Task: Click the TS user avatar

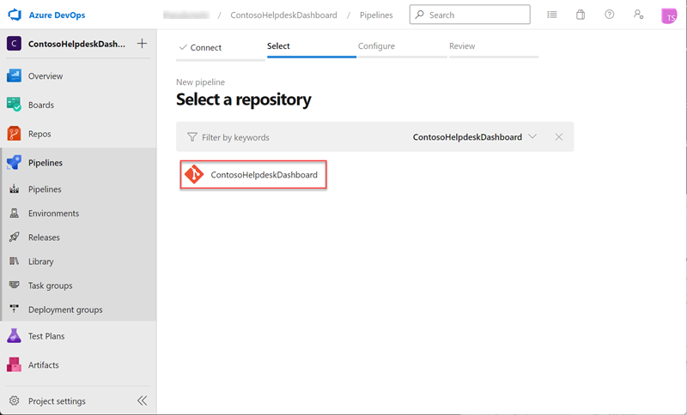Action: click(669, 16)
